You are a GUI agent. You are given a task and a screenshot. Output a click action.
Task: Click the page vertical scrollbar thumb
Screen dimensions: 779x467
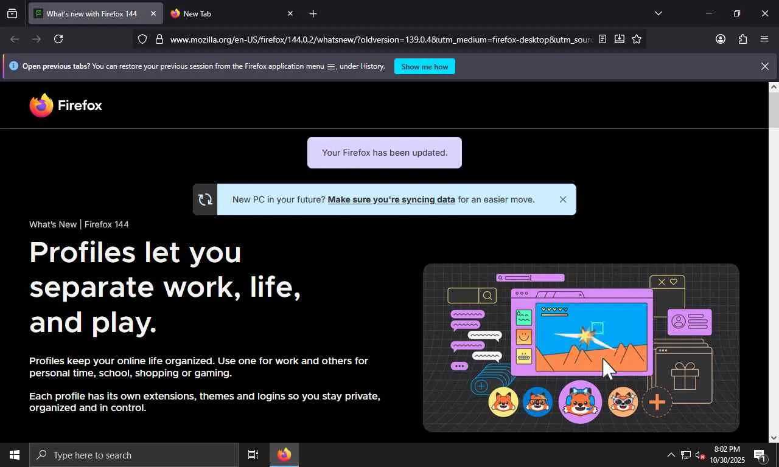tap(774, 109)
